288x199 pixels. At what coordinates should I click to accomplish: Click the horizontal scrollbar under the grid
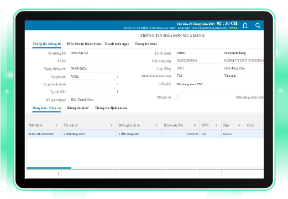[49, 168]
